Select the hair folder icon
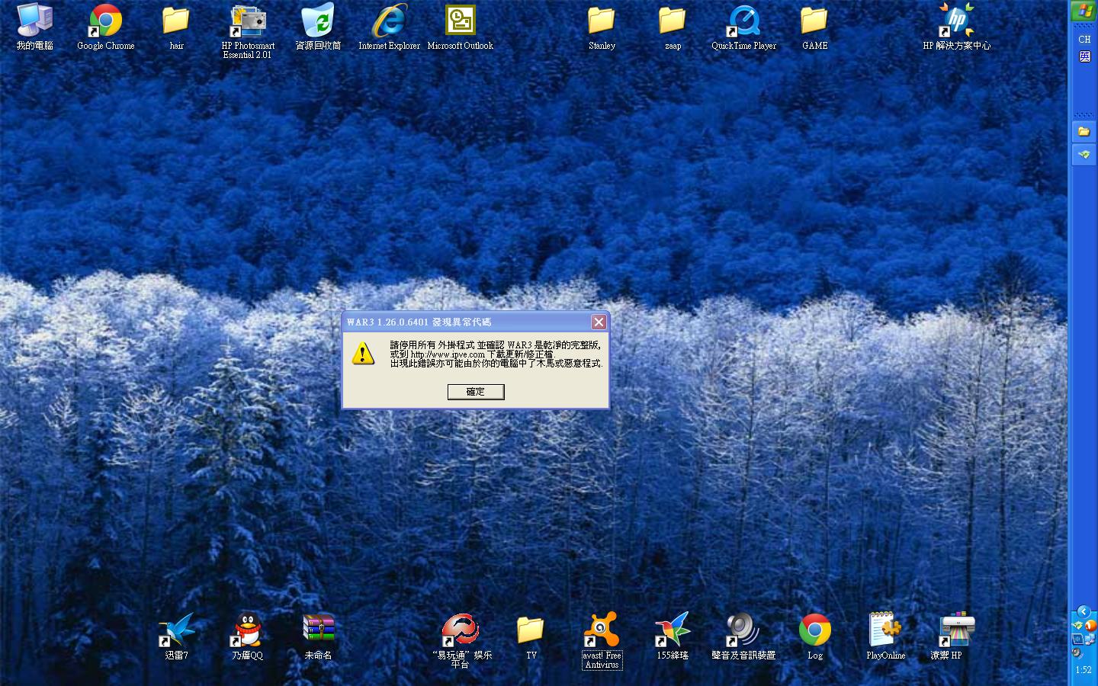 pos(176,27)
